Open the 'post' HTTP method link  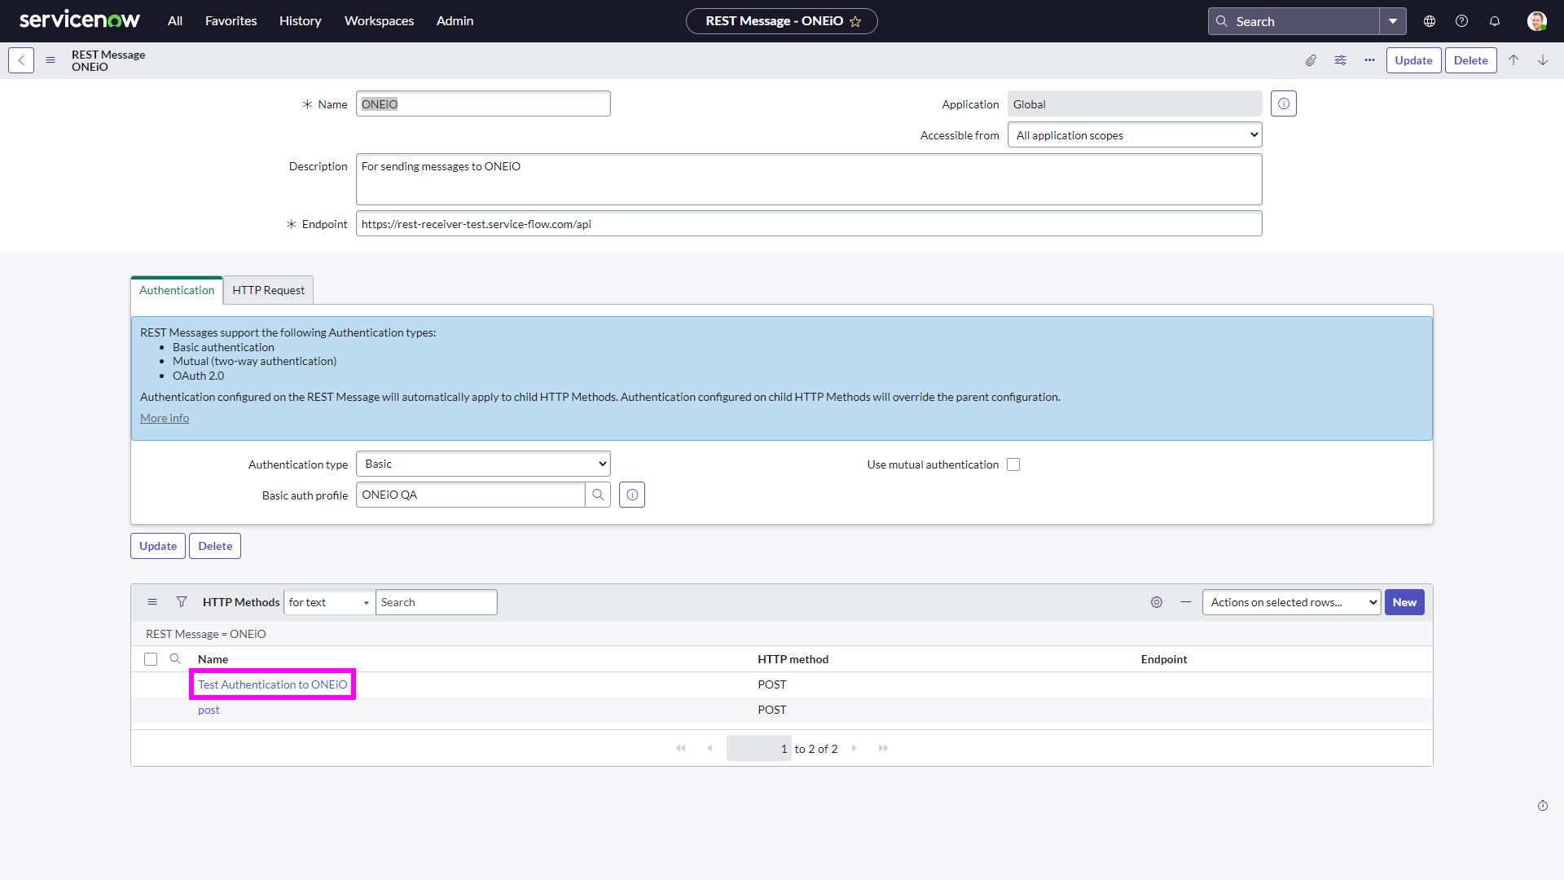click(209, 710)
